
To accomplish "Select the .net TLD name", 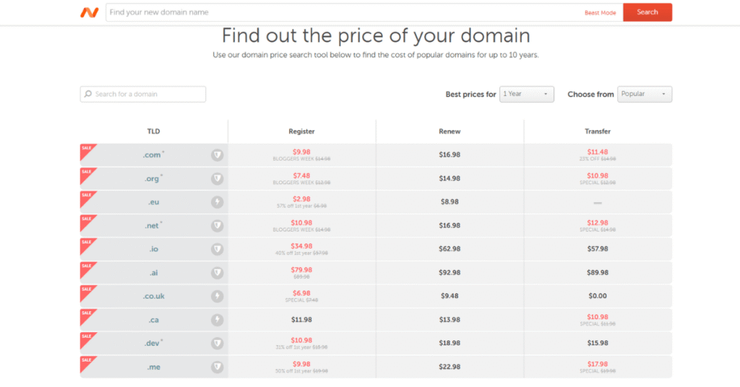I will point(152,226).
